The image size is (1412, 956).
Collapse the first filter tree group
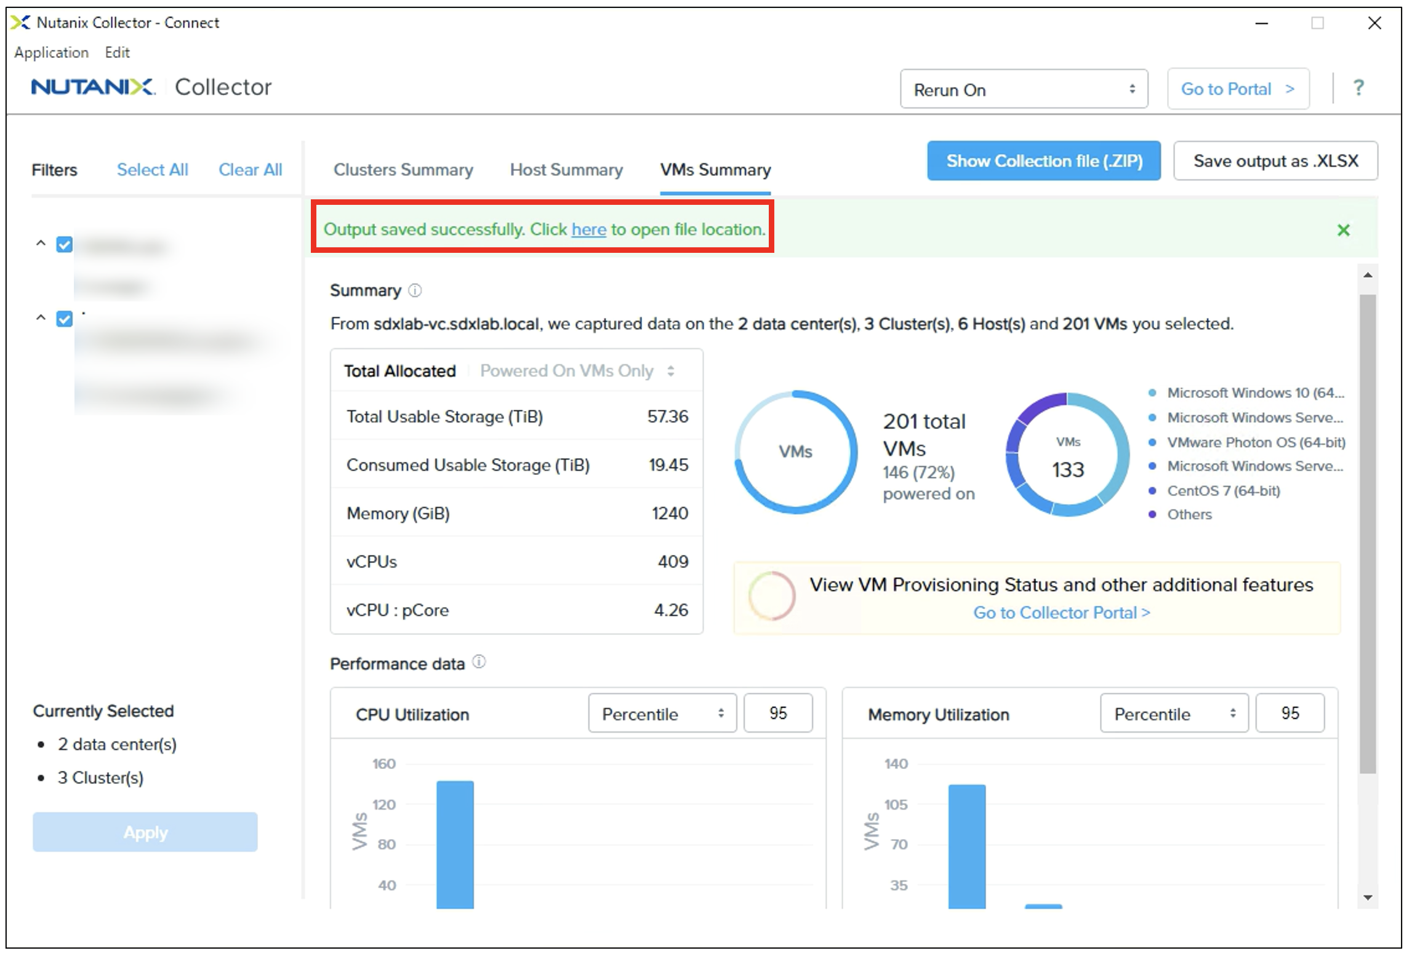(41, 244)
